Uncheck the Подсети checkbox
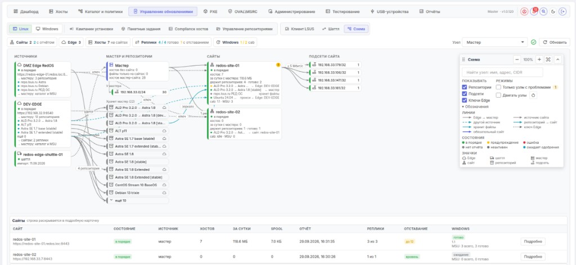Screen dimensions: 576x265 pyautogui.click(x=465, y=94)
